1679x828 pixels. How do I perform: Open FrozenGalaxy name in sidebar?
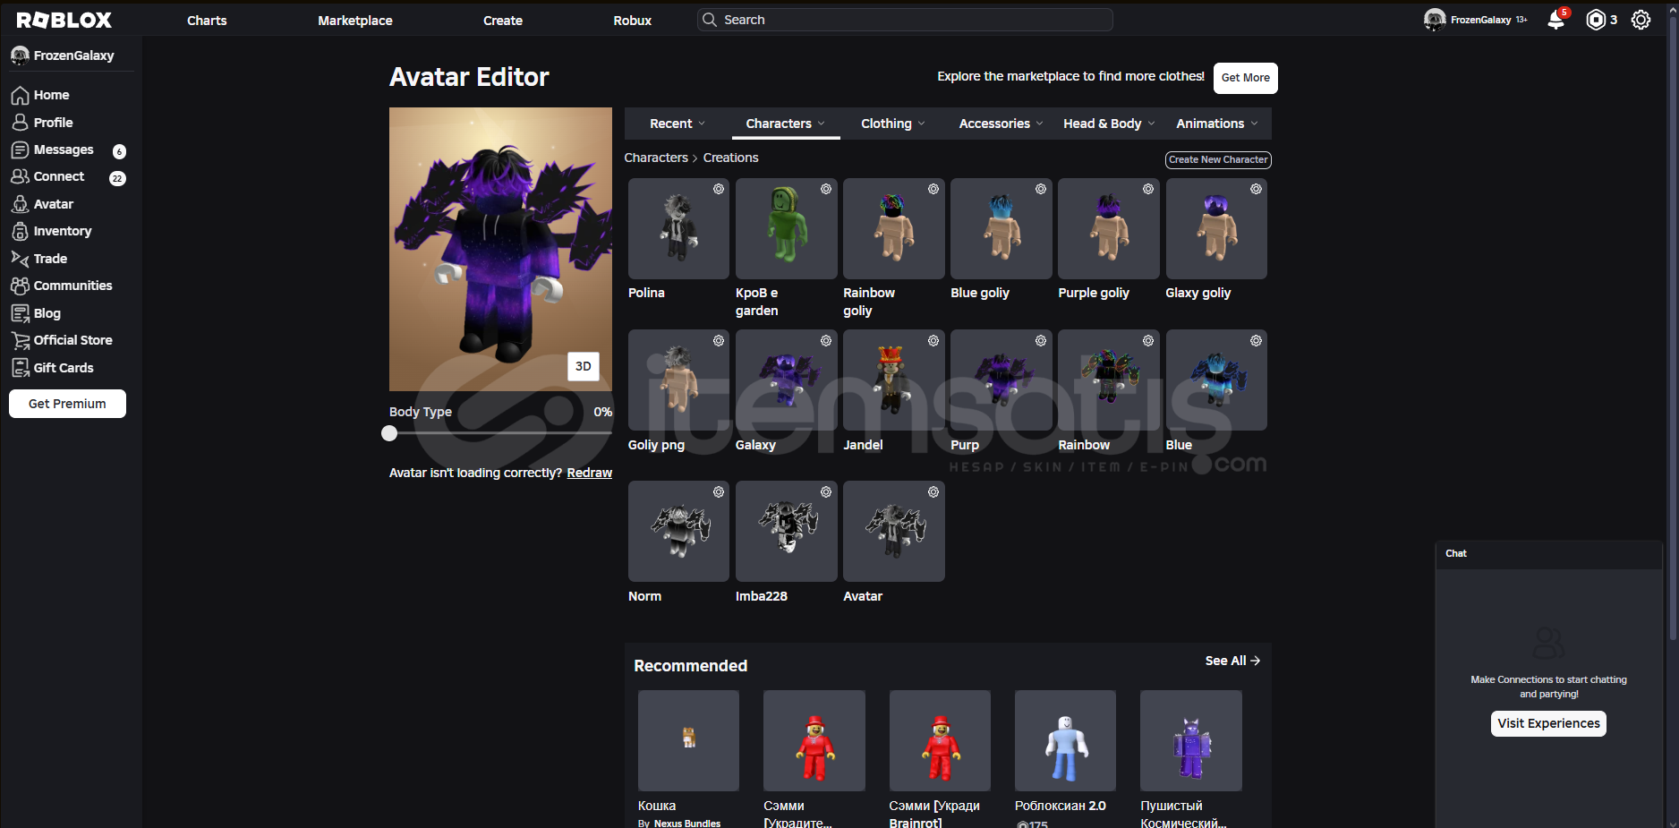click(x=73, y=55)
